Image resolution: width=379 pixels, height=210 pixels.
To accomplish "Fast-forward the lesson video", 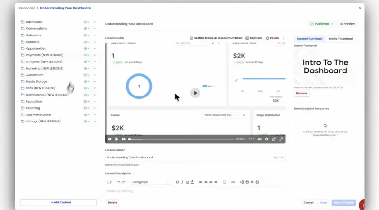I will (124, 139).
